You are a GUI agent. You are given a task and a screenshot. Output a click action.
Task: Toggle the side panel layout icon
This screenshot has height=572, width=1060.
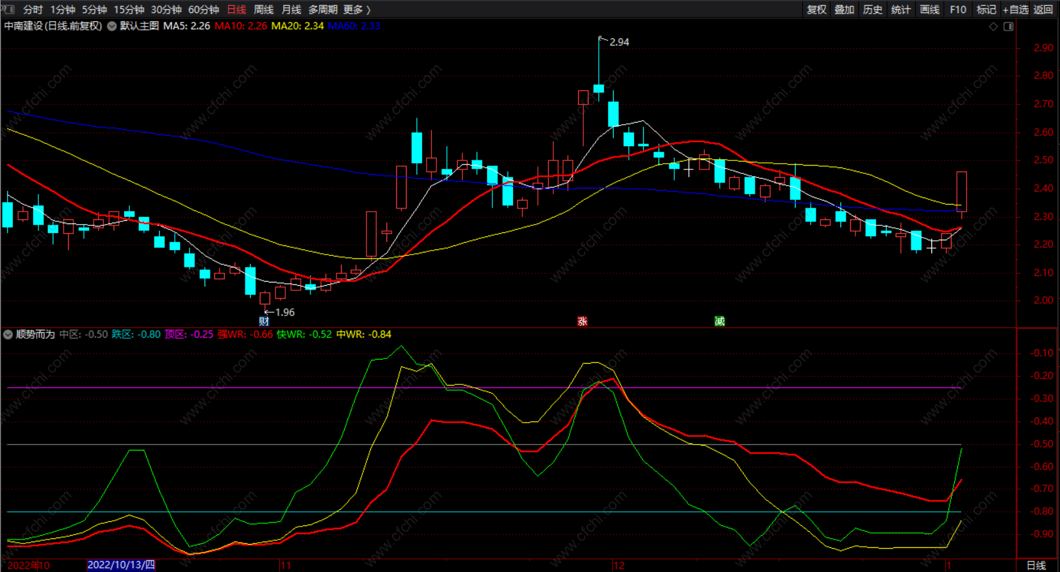[x=1009, y=27]
